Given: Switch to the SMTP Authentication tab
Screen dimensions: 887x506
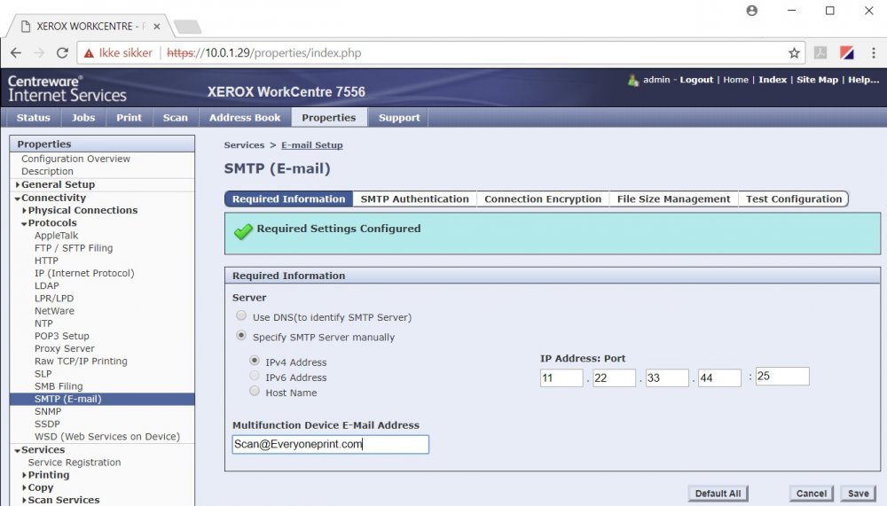Looking at the screenshot, I should tap(414, 199).
